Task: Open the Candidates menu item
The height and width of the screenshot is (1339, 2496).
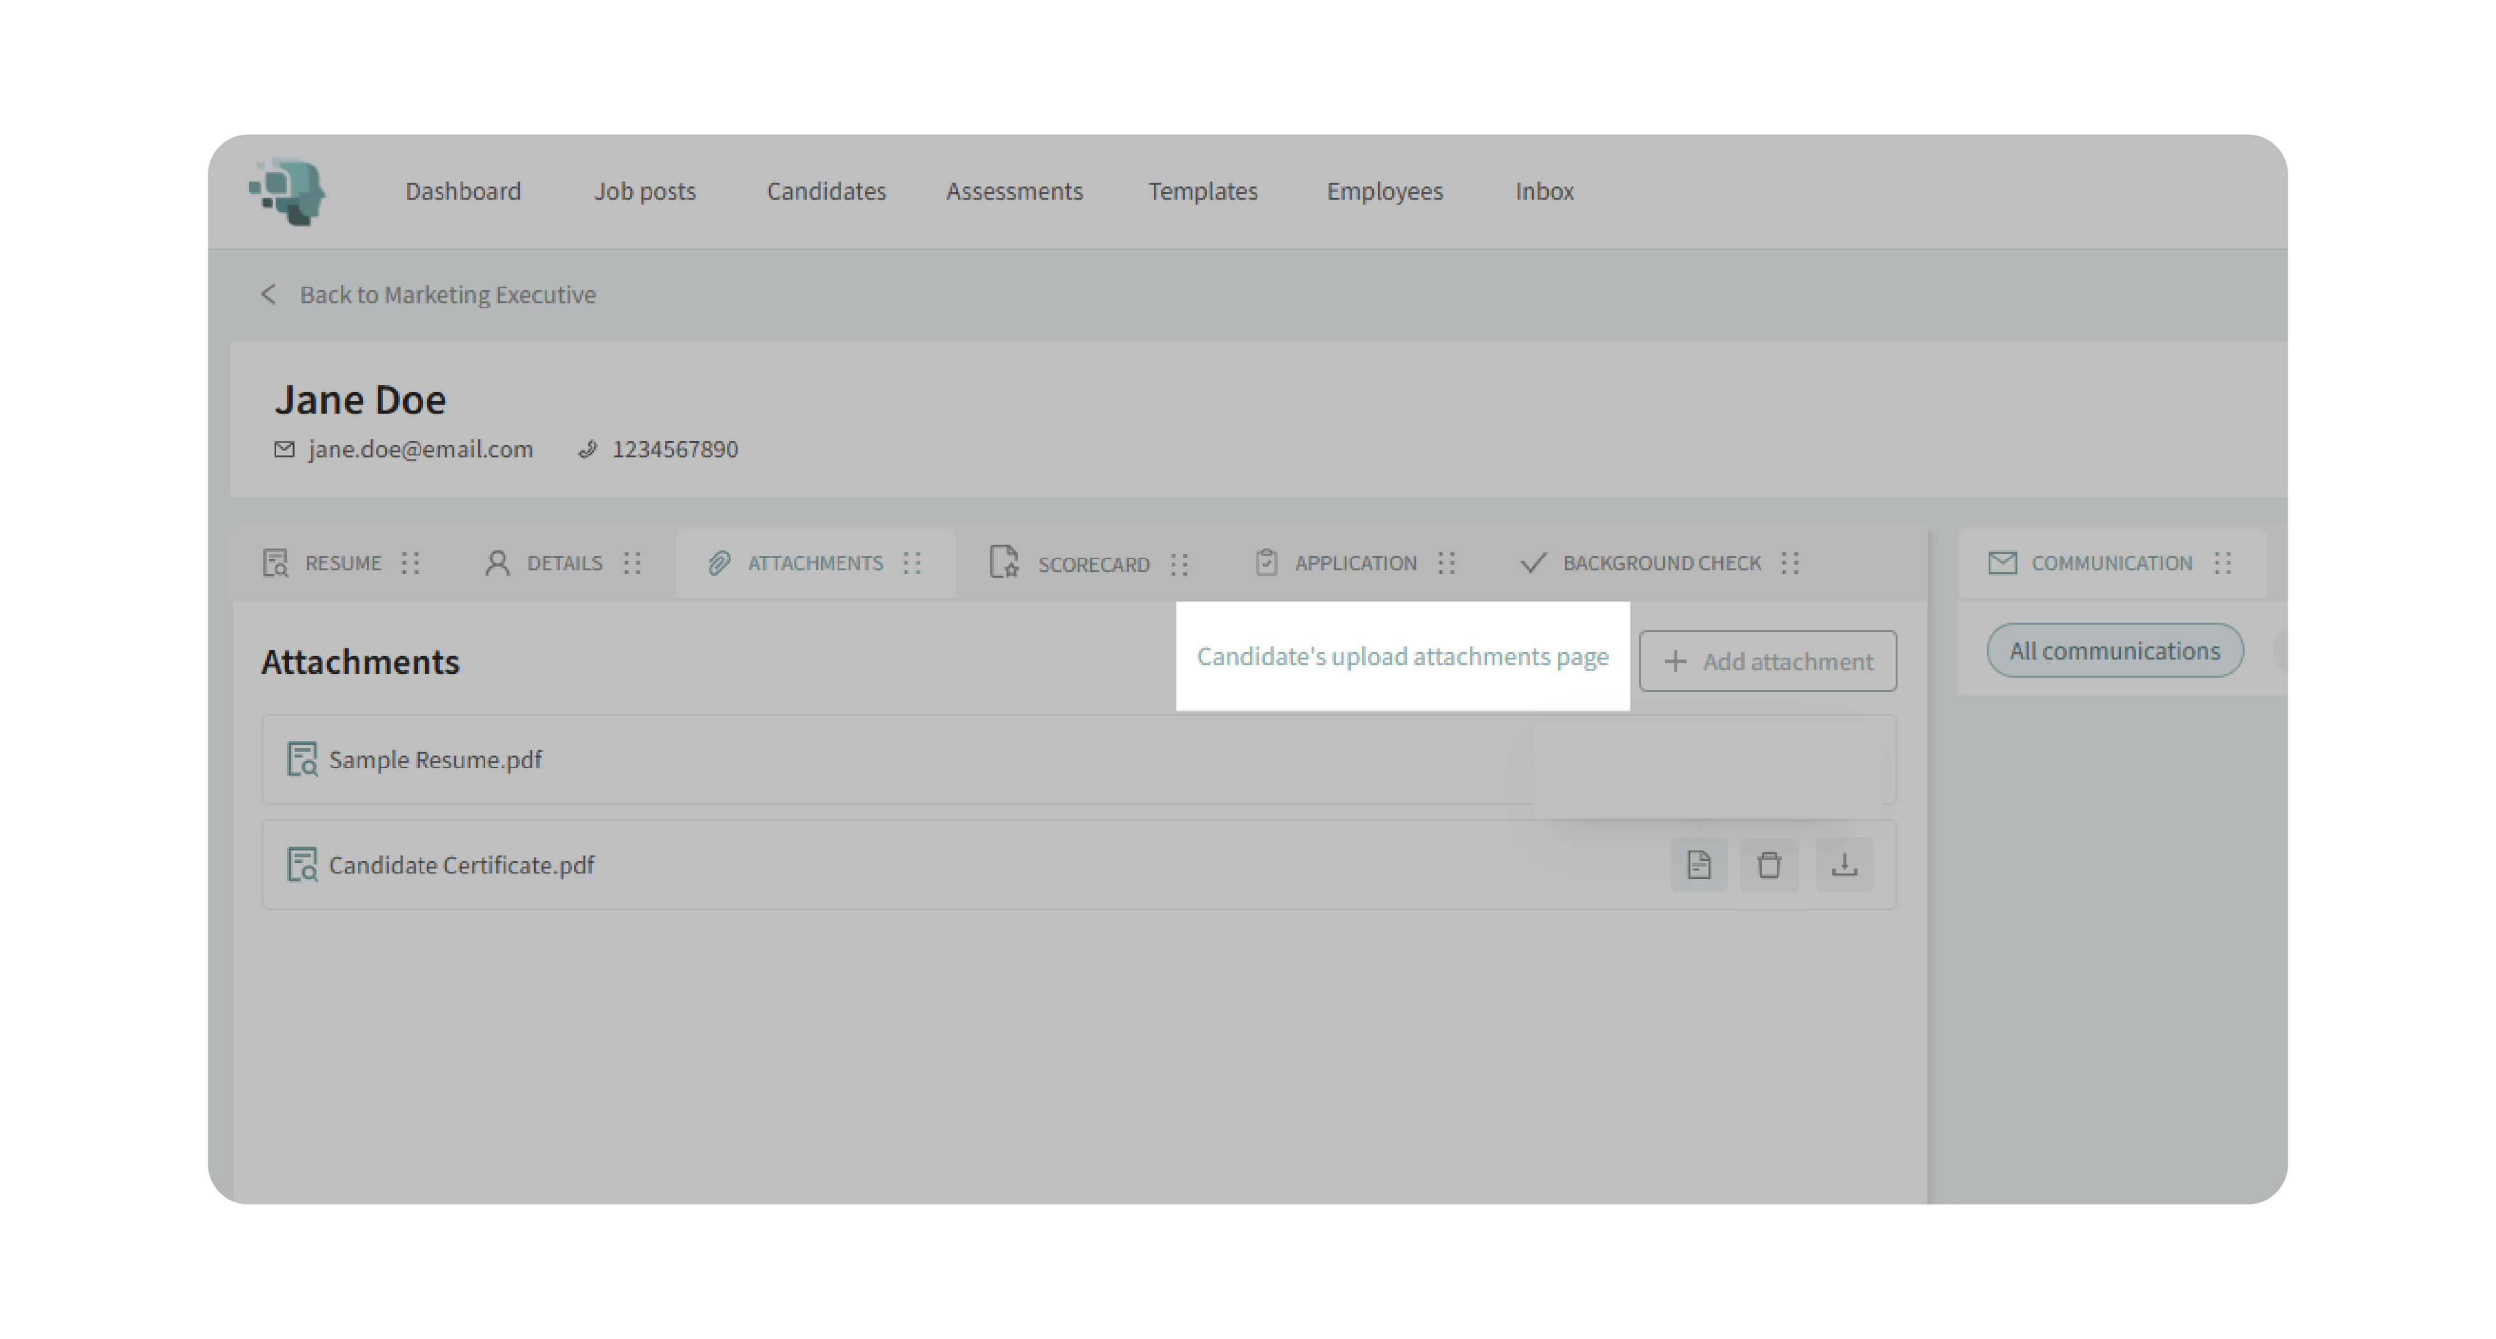Action: (x=826, y=191)
